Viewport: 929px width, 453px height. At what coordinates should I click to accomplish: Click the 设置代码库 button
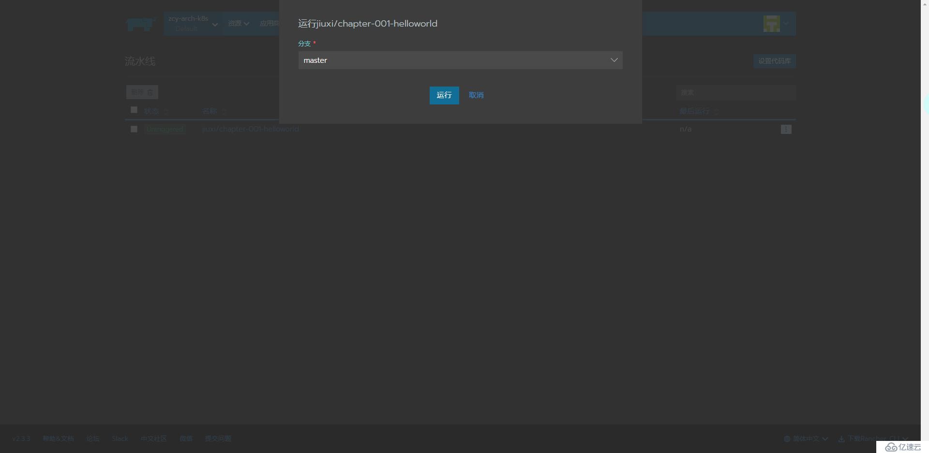774,61
